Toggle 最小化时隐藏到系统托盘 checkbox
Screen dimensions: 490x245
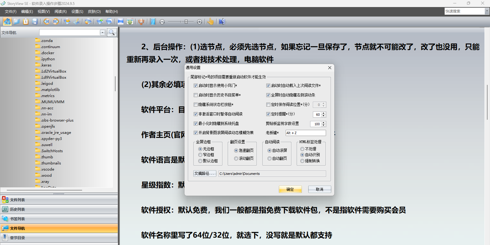[x=196, y=123]
